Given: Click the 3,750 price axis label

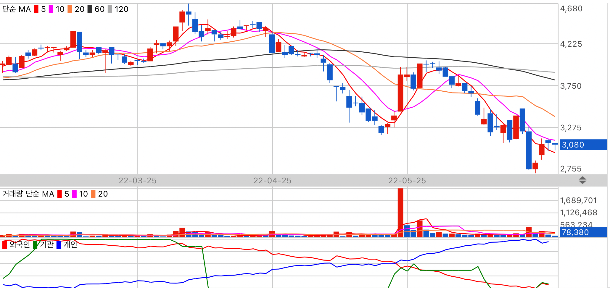Looking at the screenshot, I should [571, 86].
